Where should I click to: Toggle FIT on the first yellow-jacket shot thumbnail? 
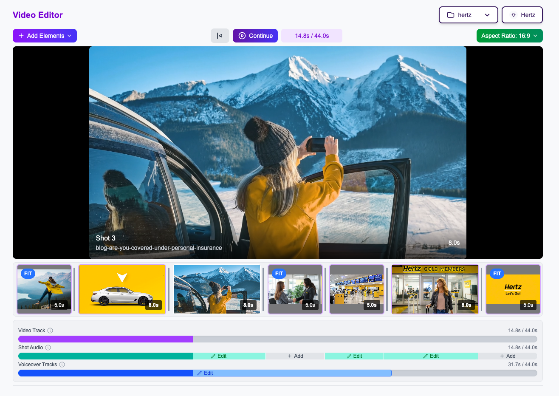[x=28, y=274]
